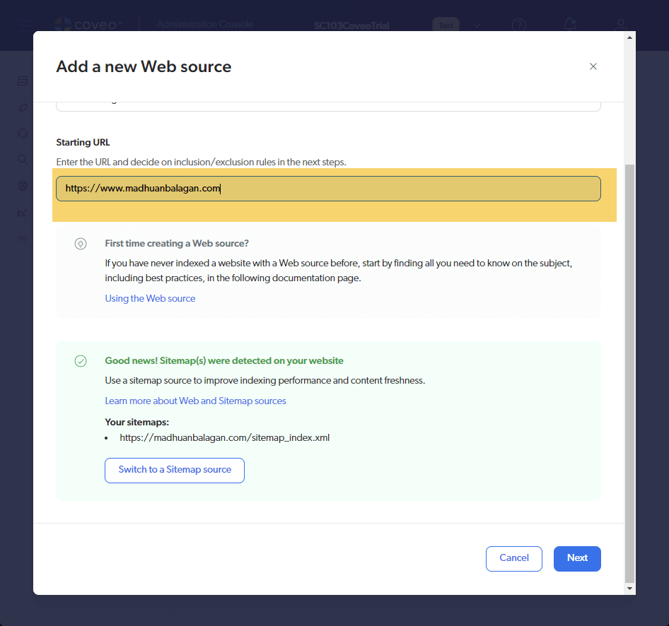The image size is (669, 626).
Task: Click the sitemap_index.xml URL text
Action: point(224,437)
